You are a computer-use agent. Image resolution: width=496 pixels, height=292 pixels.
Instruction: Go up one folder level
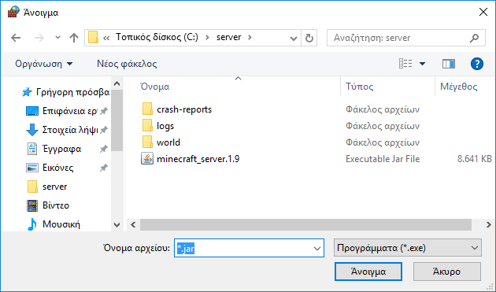[74, 38]
